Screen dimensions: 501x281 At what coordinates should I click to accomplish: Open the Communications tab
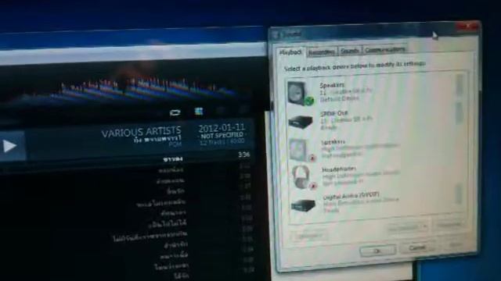(x=385, y=50)
